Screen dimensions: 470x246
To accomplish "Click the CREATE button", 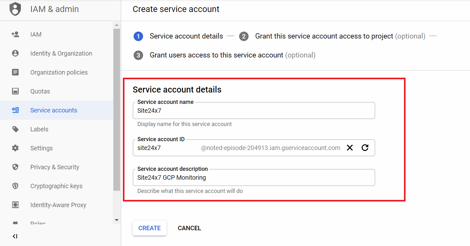I will tap(149, 228).
